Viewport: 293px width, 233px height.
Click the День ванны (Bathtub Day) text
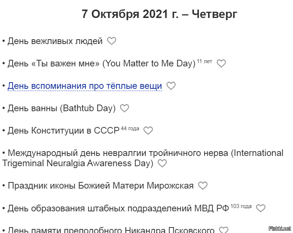pyautogui.click(x=62, y=108)
